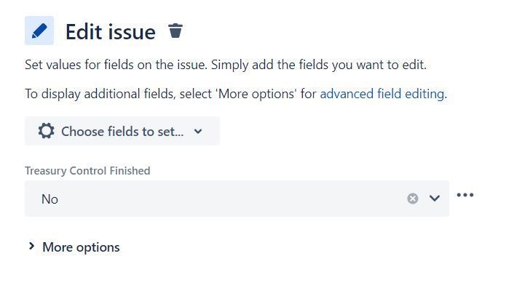Delete the action using the trash icon
This screenshot has height=304, width=514.
click(175, 31)
